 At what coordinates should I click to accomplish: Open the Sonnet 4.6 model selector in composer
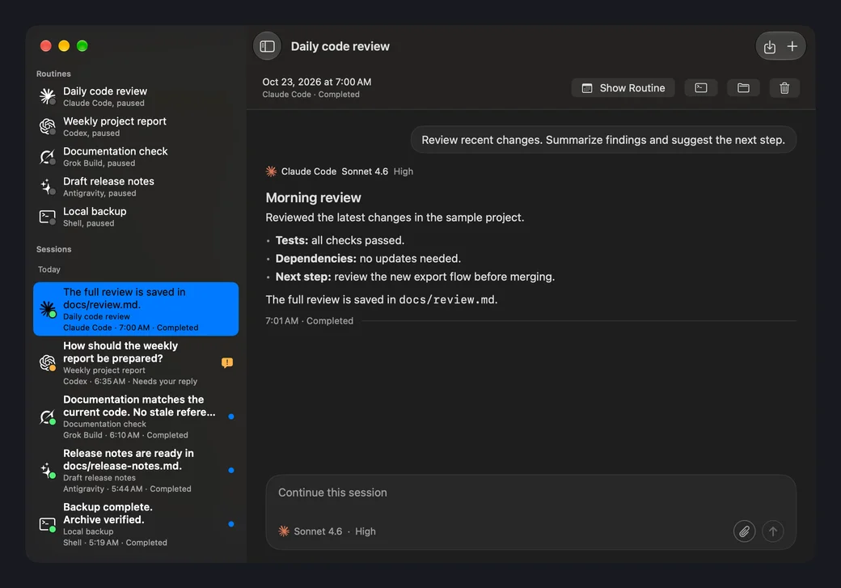pos(318,531)
